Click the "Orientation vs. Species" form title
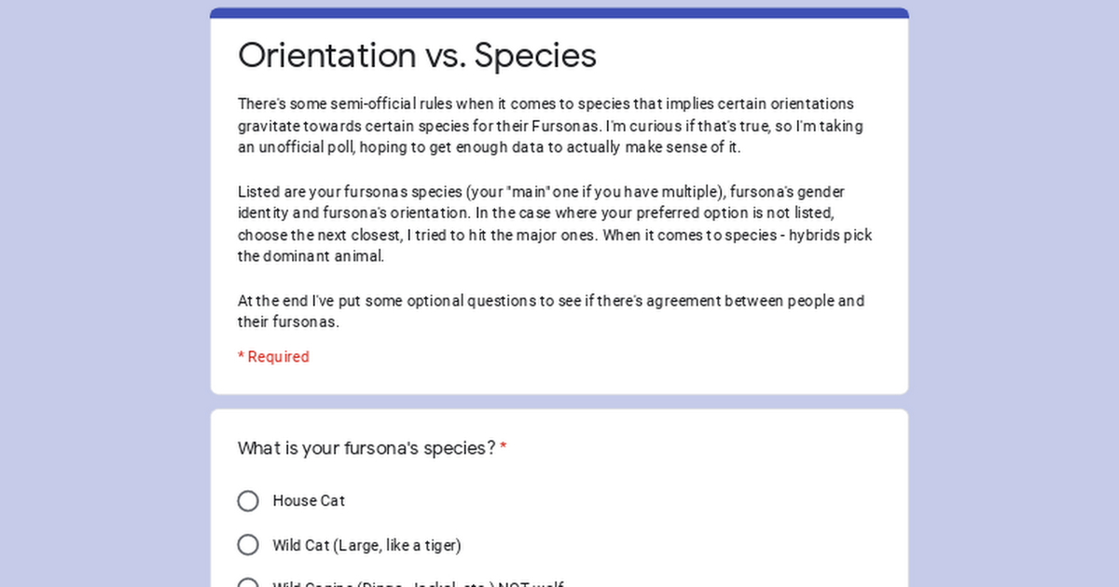 (417, 55)
